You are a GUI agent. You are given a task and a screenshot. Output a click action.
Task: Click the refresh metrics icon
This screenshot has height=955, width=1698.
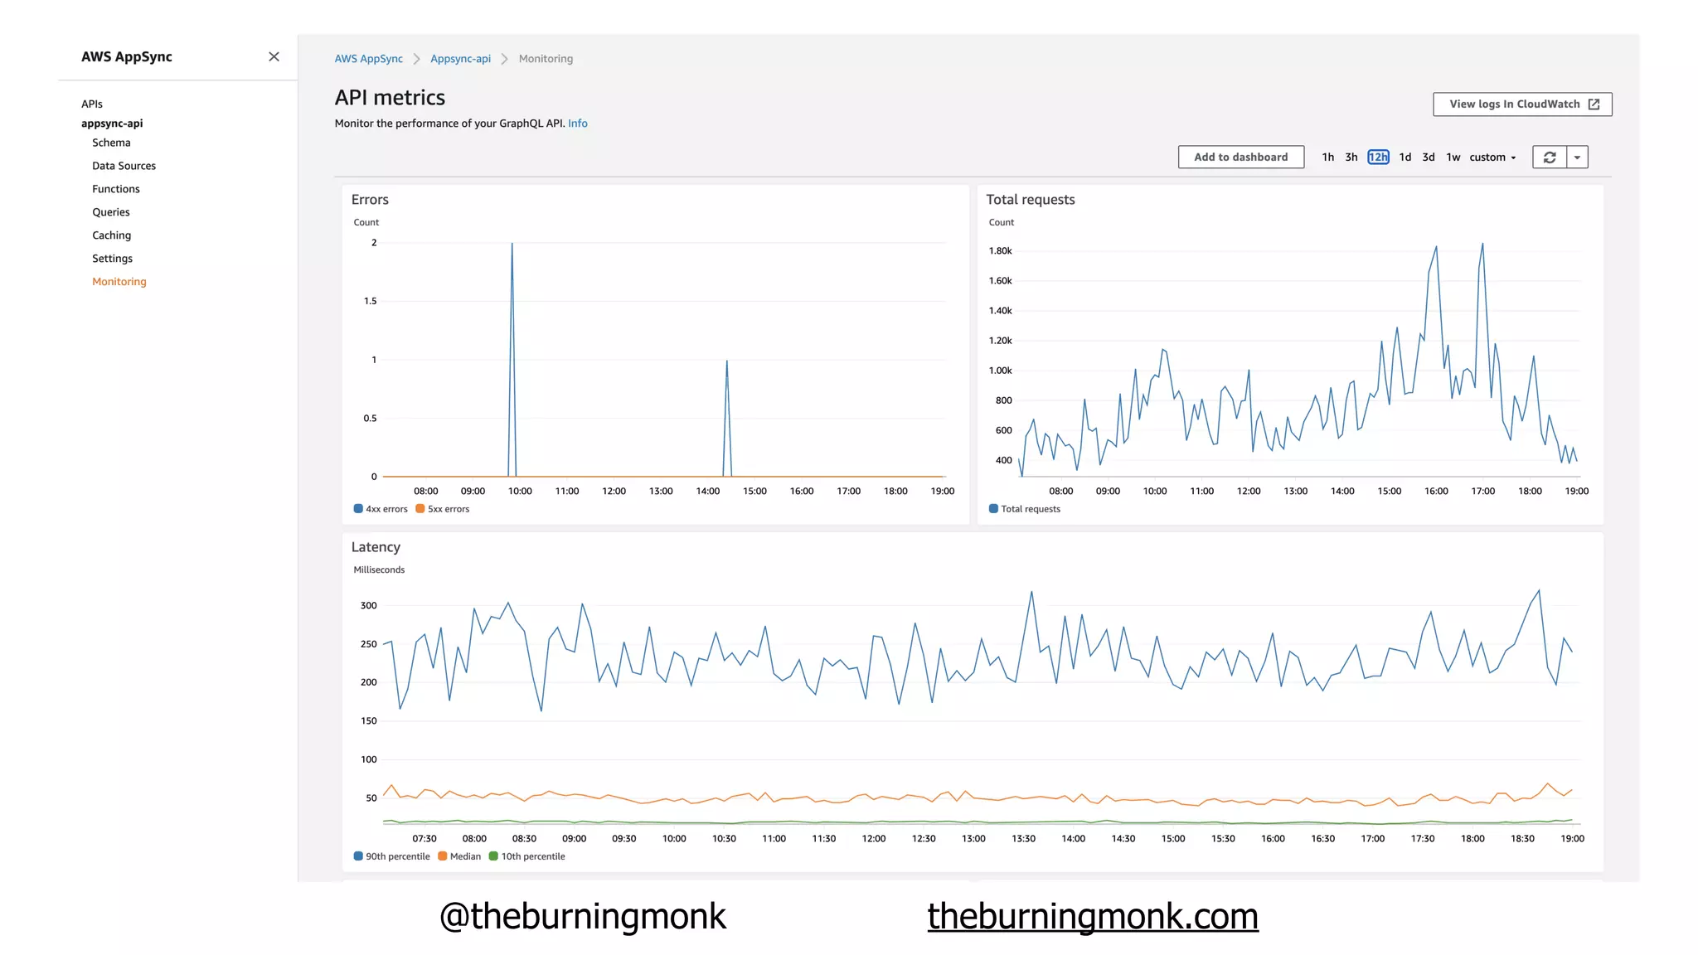(x=1549, y=158)
